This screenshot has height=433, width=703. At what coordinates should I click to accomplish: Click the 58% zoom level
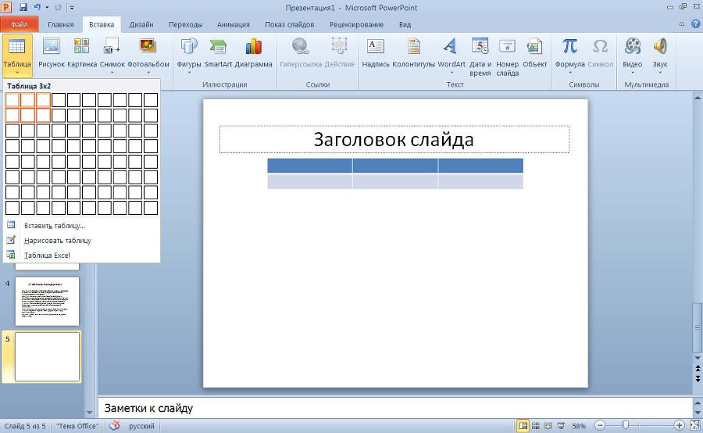coord(579,426)
